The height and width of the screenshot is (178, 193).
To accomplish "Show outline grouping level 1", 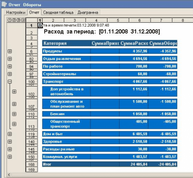I will (x=10, y=20).
